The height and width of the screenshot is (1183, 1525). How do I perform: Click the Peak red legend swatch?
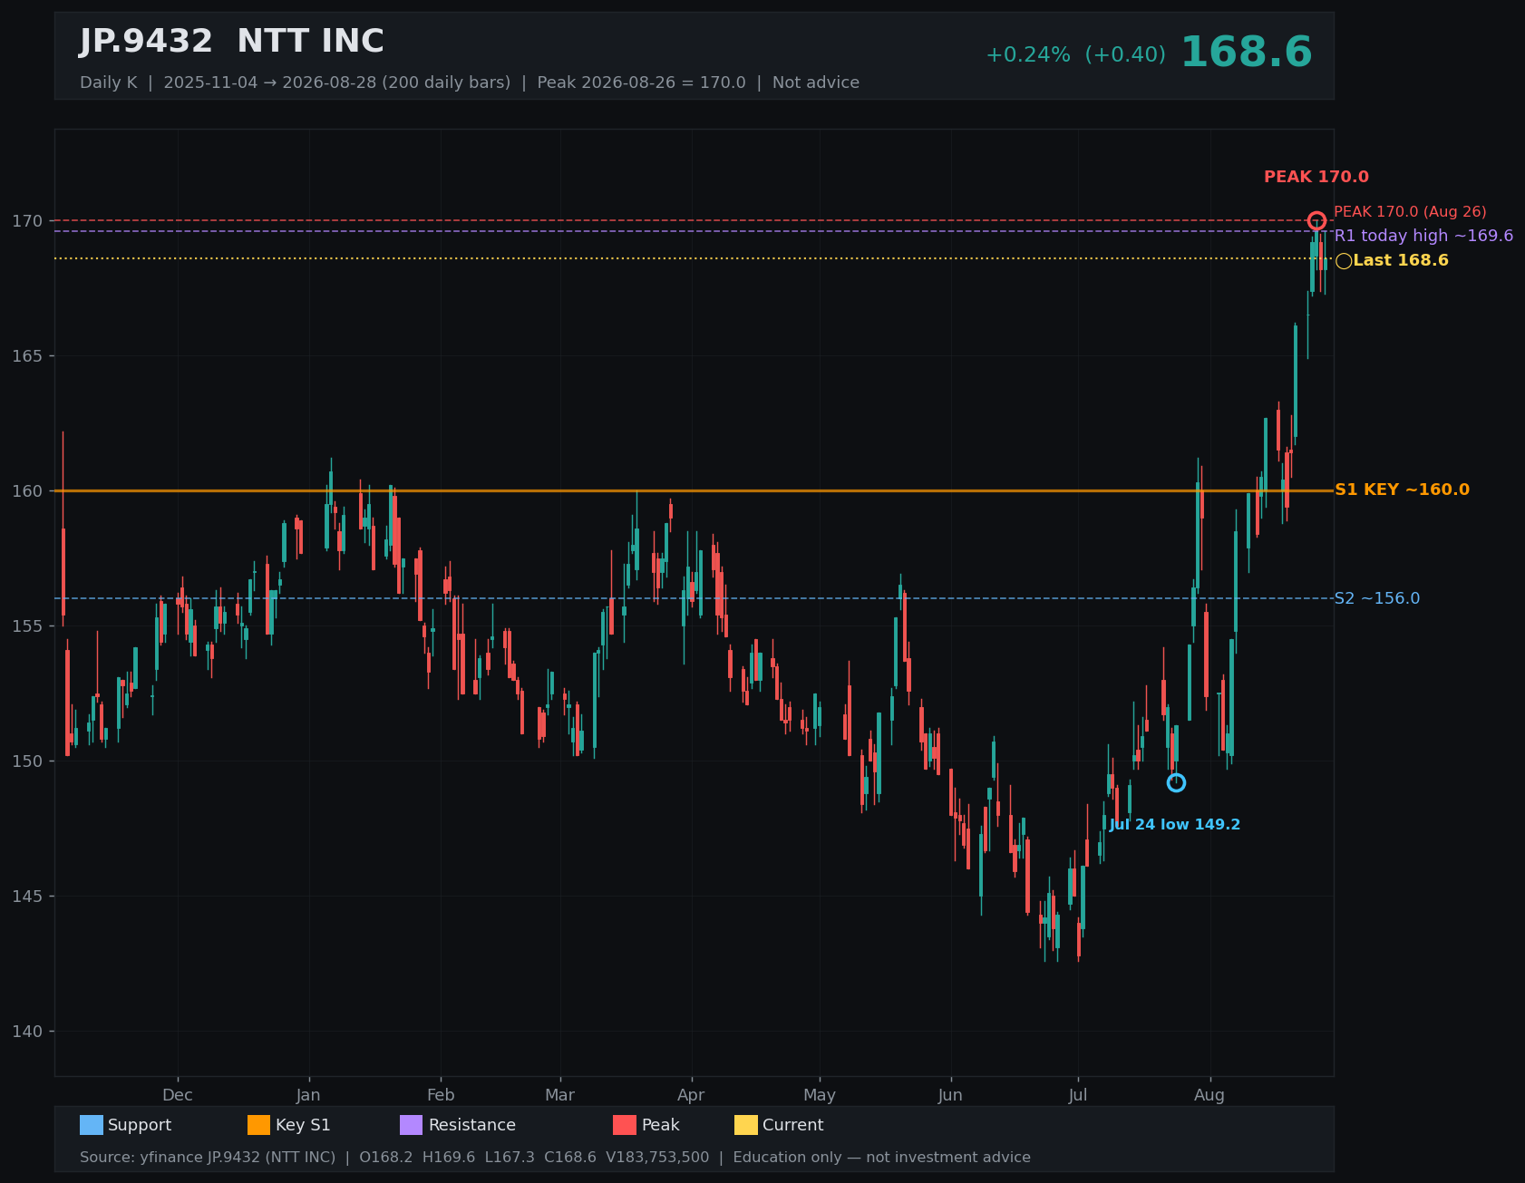click(625, 1125)
